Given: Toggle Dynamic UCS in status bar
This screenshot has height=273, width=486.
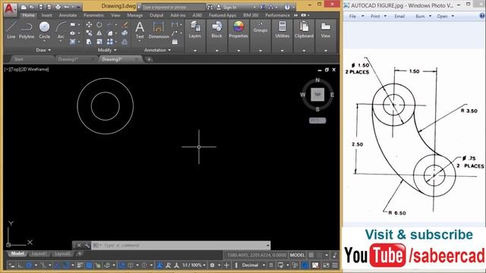Looking at the screenshot, I should 122,265.
